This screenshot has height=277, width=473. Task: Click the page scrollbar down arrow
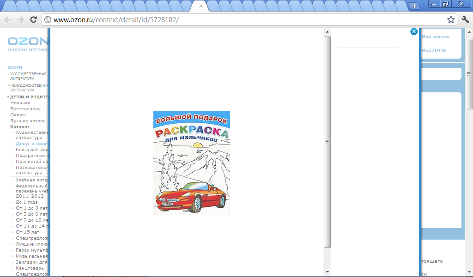(x=469, y=272)
